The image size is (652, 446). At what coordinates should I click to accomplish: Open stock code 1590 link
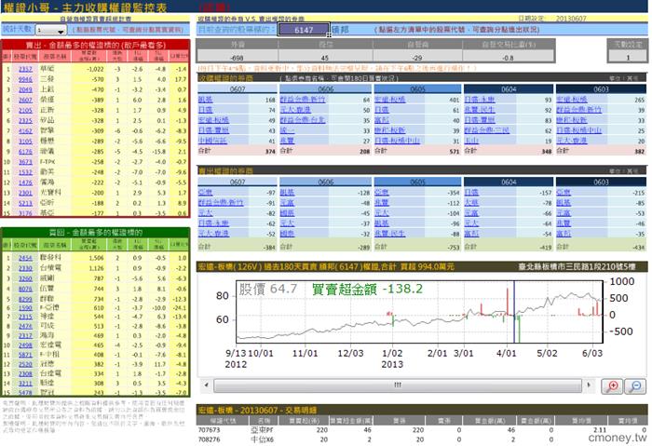25,308
